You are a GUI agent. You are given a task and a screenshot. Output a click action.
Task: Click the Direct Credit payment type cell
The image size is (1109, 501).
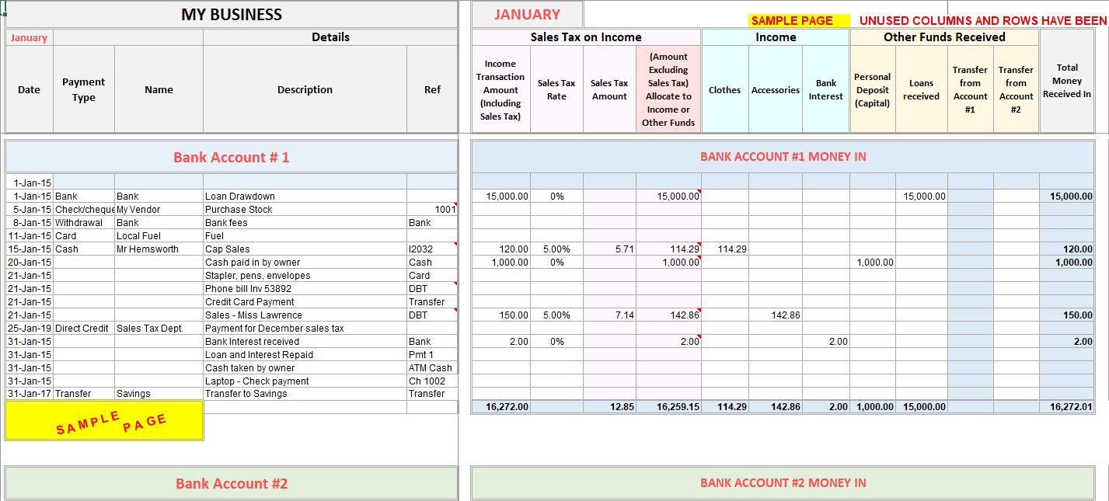(x=84, y=329)
